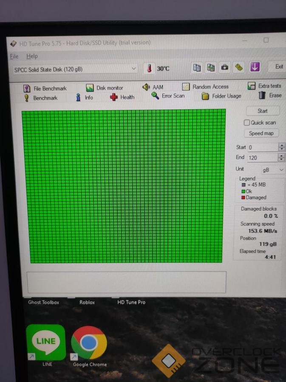Click the Position value 119 gB
The image size is (286, 382).
[x=268, y=244]
